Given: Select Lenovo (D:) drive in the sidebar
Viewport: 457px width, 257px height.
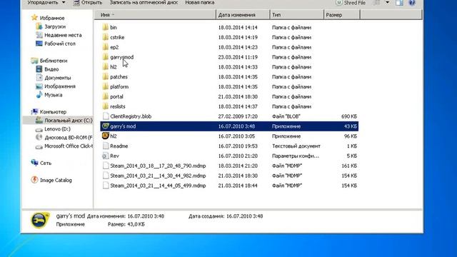Looking at the screenshot, I should pos(53,128).
